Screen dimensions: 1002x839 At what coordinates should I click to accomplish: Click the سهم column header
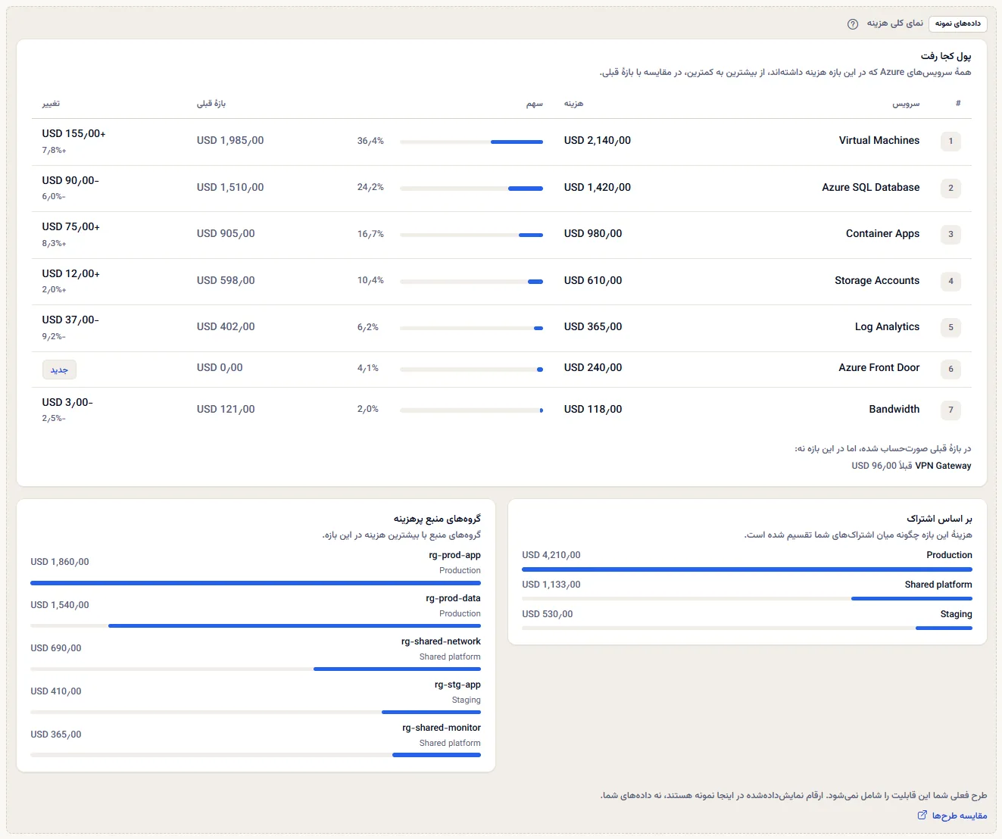click(535, 104)
